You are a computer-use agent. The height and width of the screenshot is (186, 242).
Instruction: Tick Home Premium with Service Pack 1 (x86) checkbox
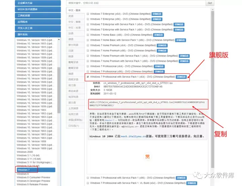88,61
